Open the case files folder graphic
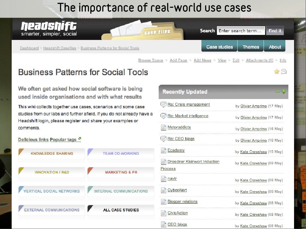 pyautogui.click(x=143, y=30)
